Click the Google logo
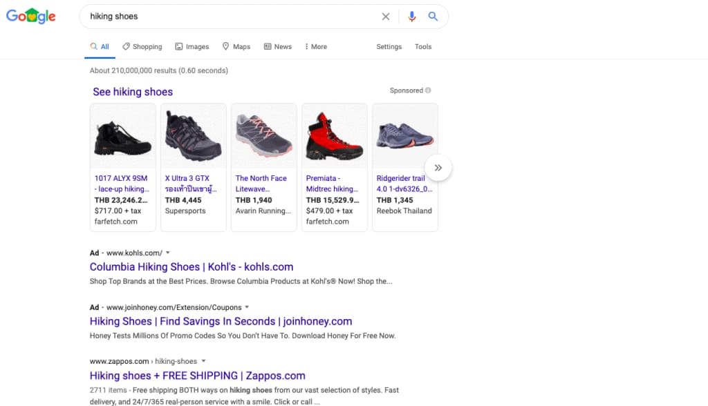 point(31,17)
